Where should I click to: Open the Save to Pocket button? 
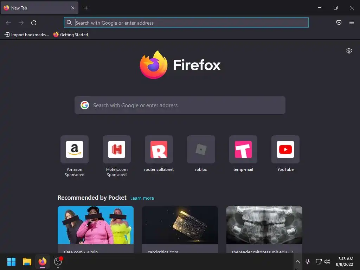[339, 22]
